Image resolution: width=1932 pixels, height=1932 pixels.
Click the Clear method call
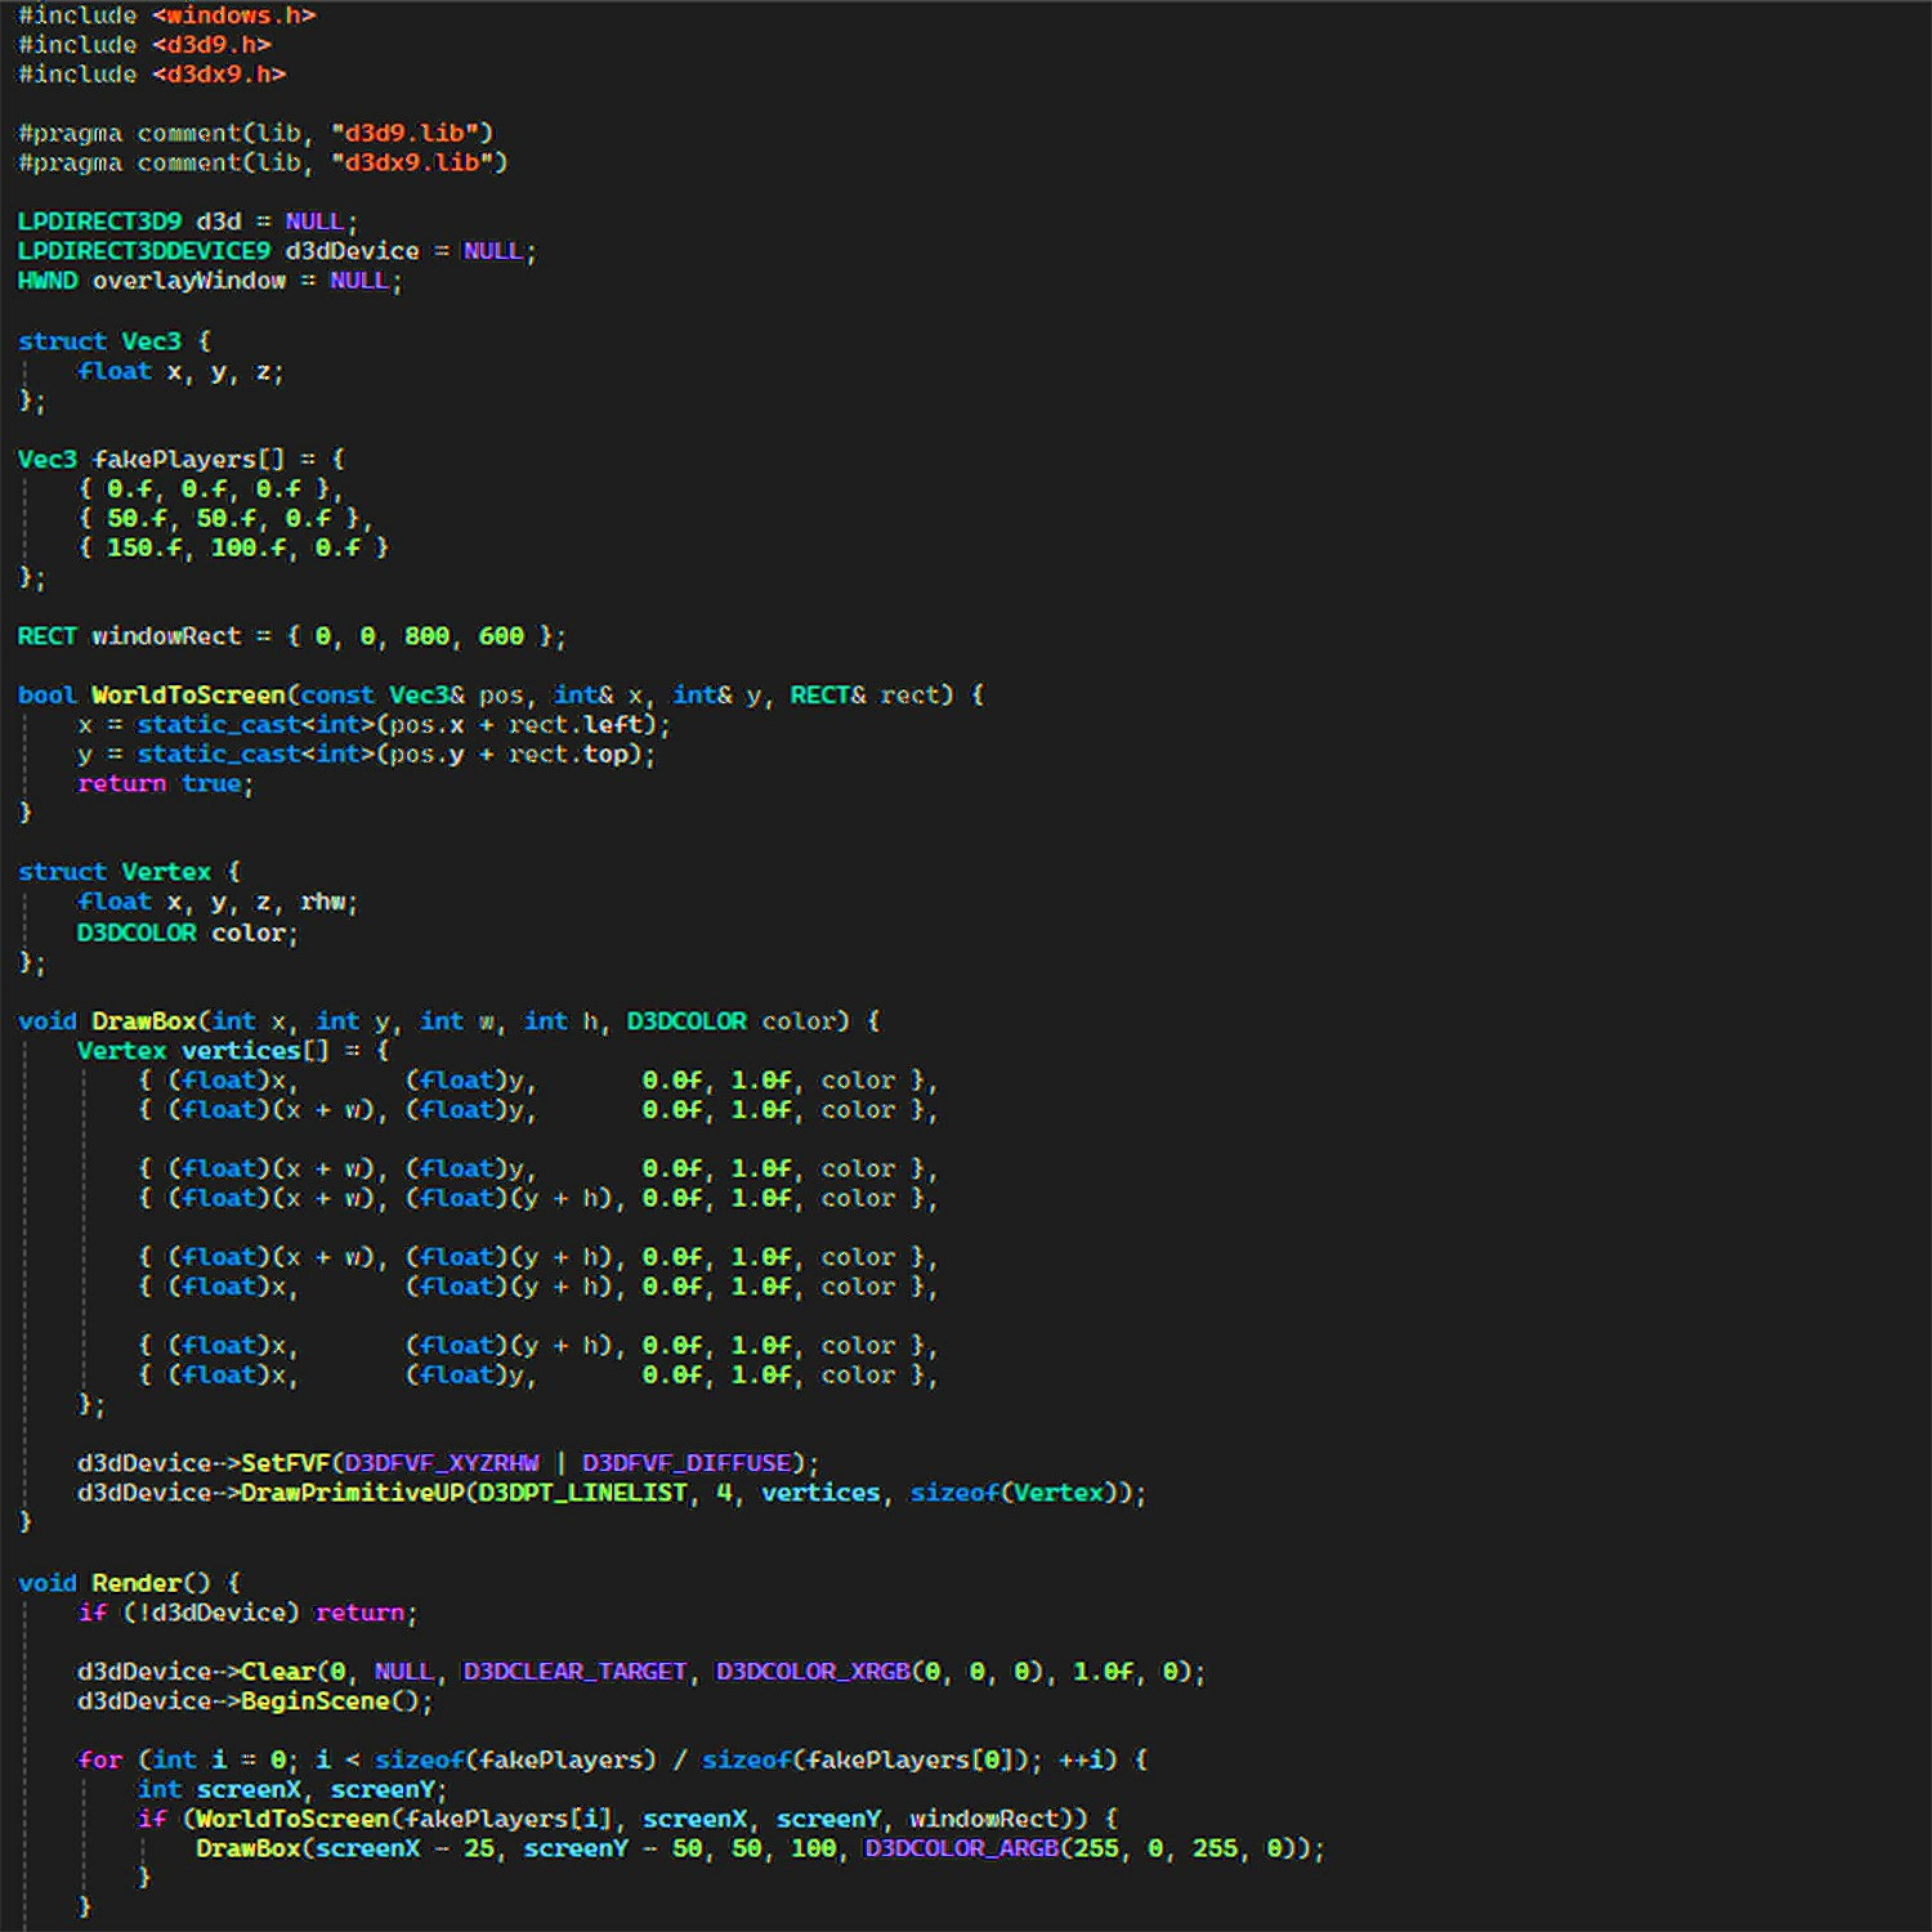[x=278, y=1672]
